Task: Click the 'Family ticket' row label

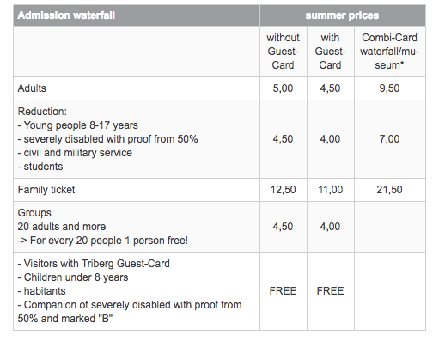Action: (46, 190)
